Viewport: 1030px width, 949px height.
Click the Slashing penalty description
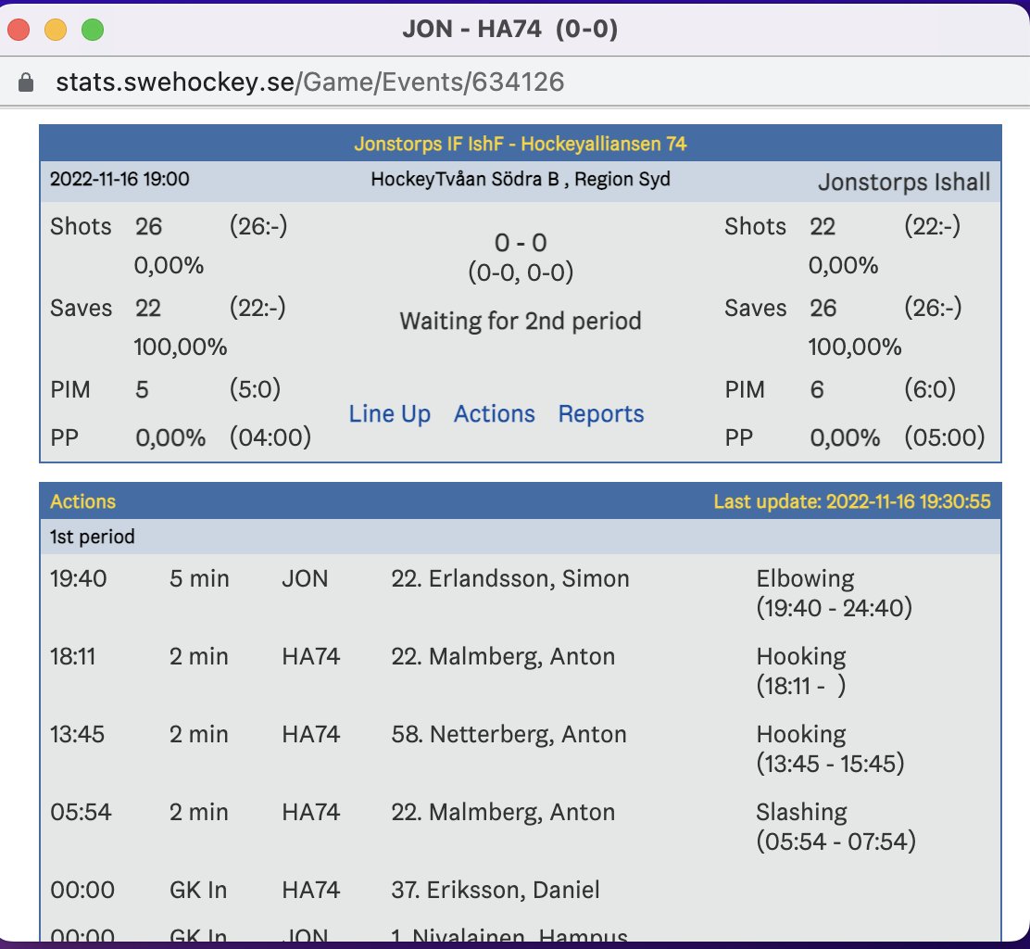click(x=801, y=813)
